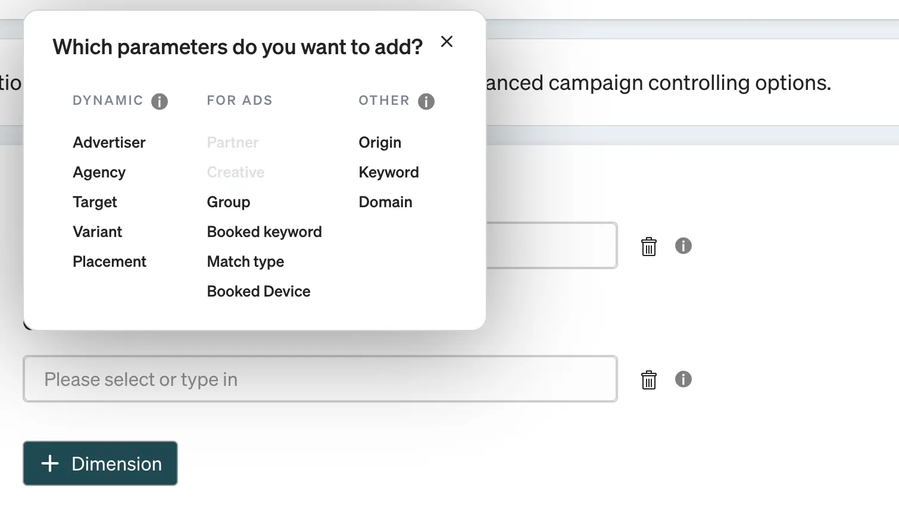
Task: Focus the 'Please select or type in' field
Action: pos(320,379)
